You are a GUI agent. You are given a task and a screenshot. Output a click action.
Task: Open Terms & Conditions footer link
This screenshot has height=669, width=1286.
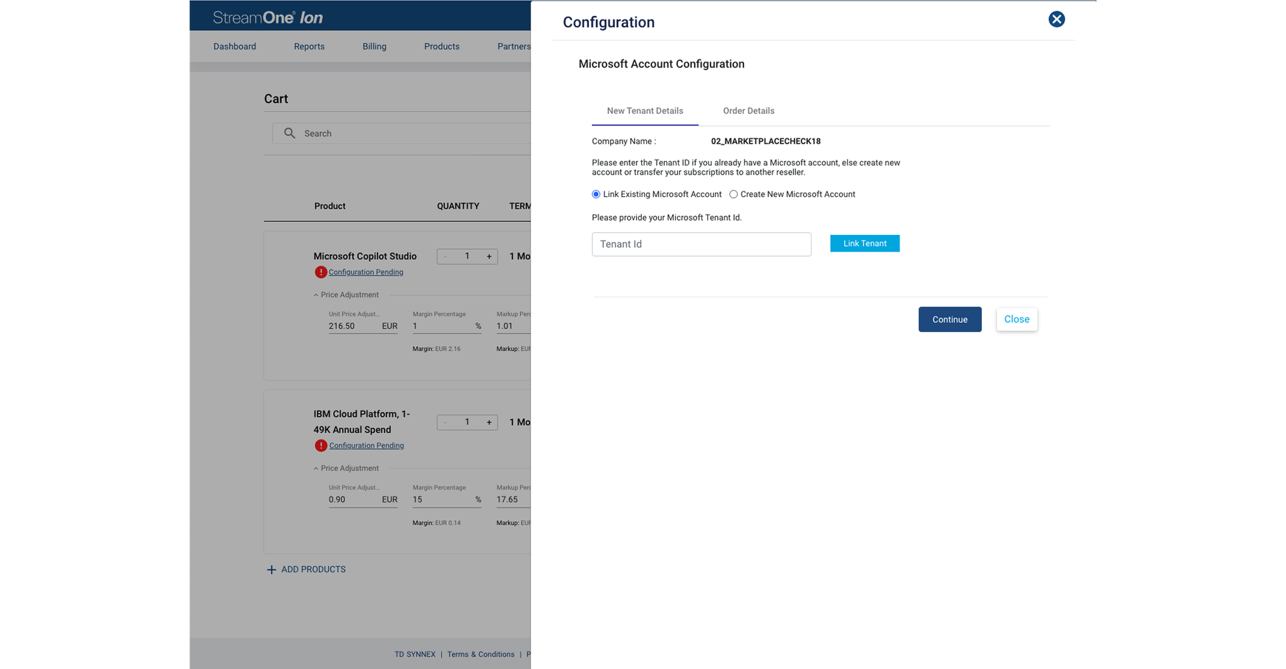481,654
